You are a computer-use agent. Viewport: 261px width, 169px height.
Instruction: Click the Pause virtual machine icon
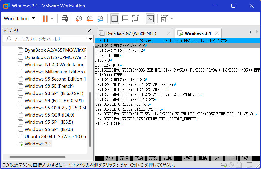(45, 19)
